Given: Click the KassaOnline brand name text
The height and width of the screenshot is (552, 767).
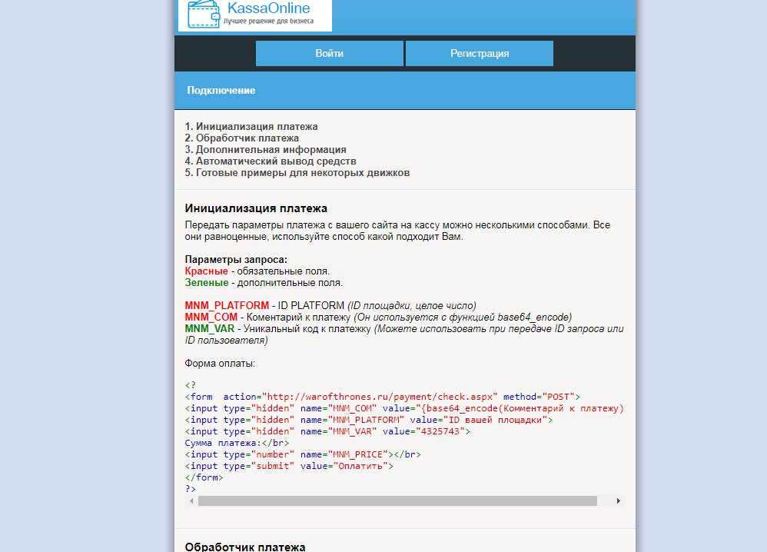Looking at the screenshot, I should pos(268,8).
